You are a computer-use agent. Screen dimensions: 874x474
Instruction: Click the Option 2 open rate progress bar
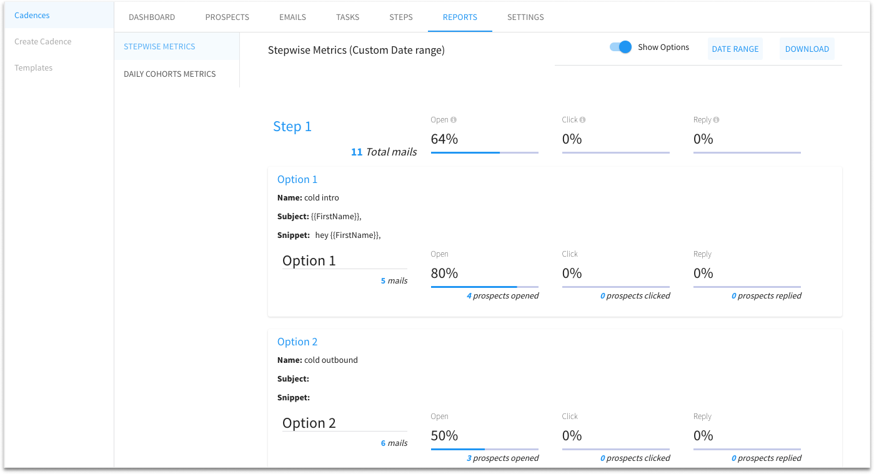point(485,449)
